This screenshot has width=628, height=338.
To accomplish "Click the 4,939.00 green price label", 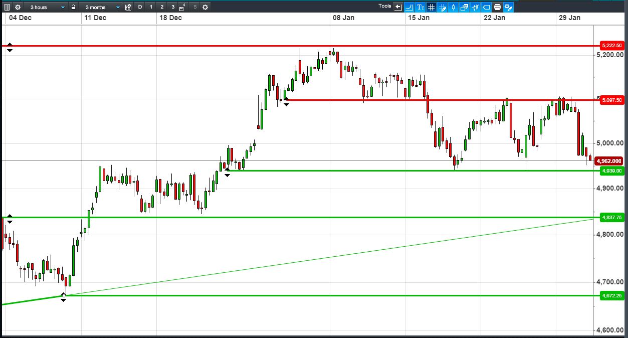I will (x=611, y=171).
